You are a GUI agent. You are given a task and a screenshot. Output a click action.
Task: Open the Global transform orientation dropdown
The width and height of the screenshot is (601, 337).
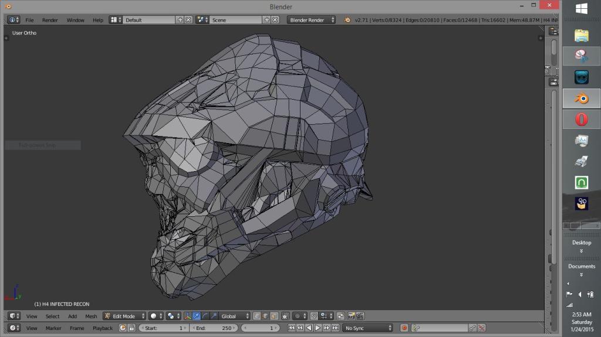point(234,316)
